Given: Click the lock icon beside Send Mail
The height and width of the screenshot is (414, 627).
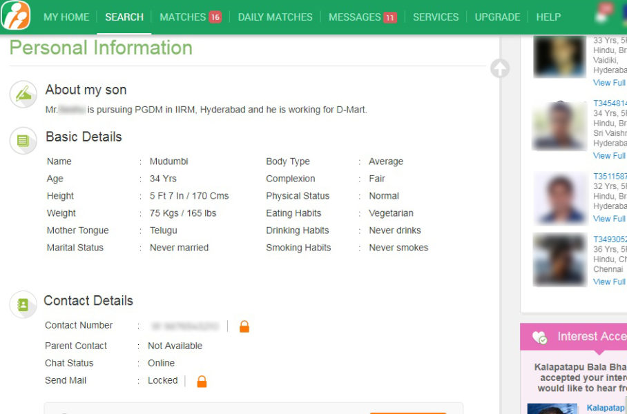Looking at the screenshot, I should [x=202, y=381].
